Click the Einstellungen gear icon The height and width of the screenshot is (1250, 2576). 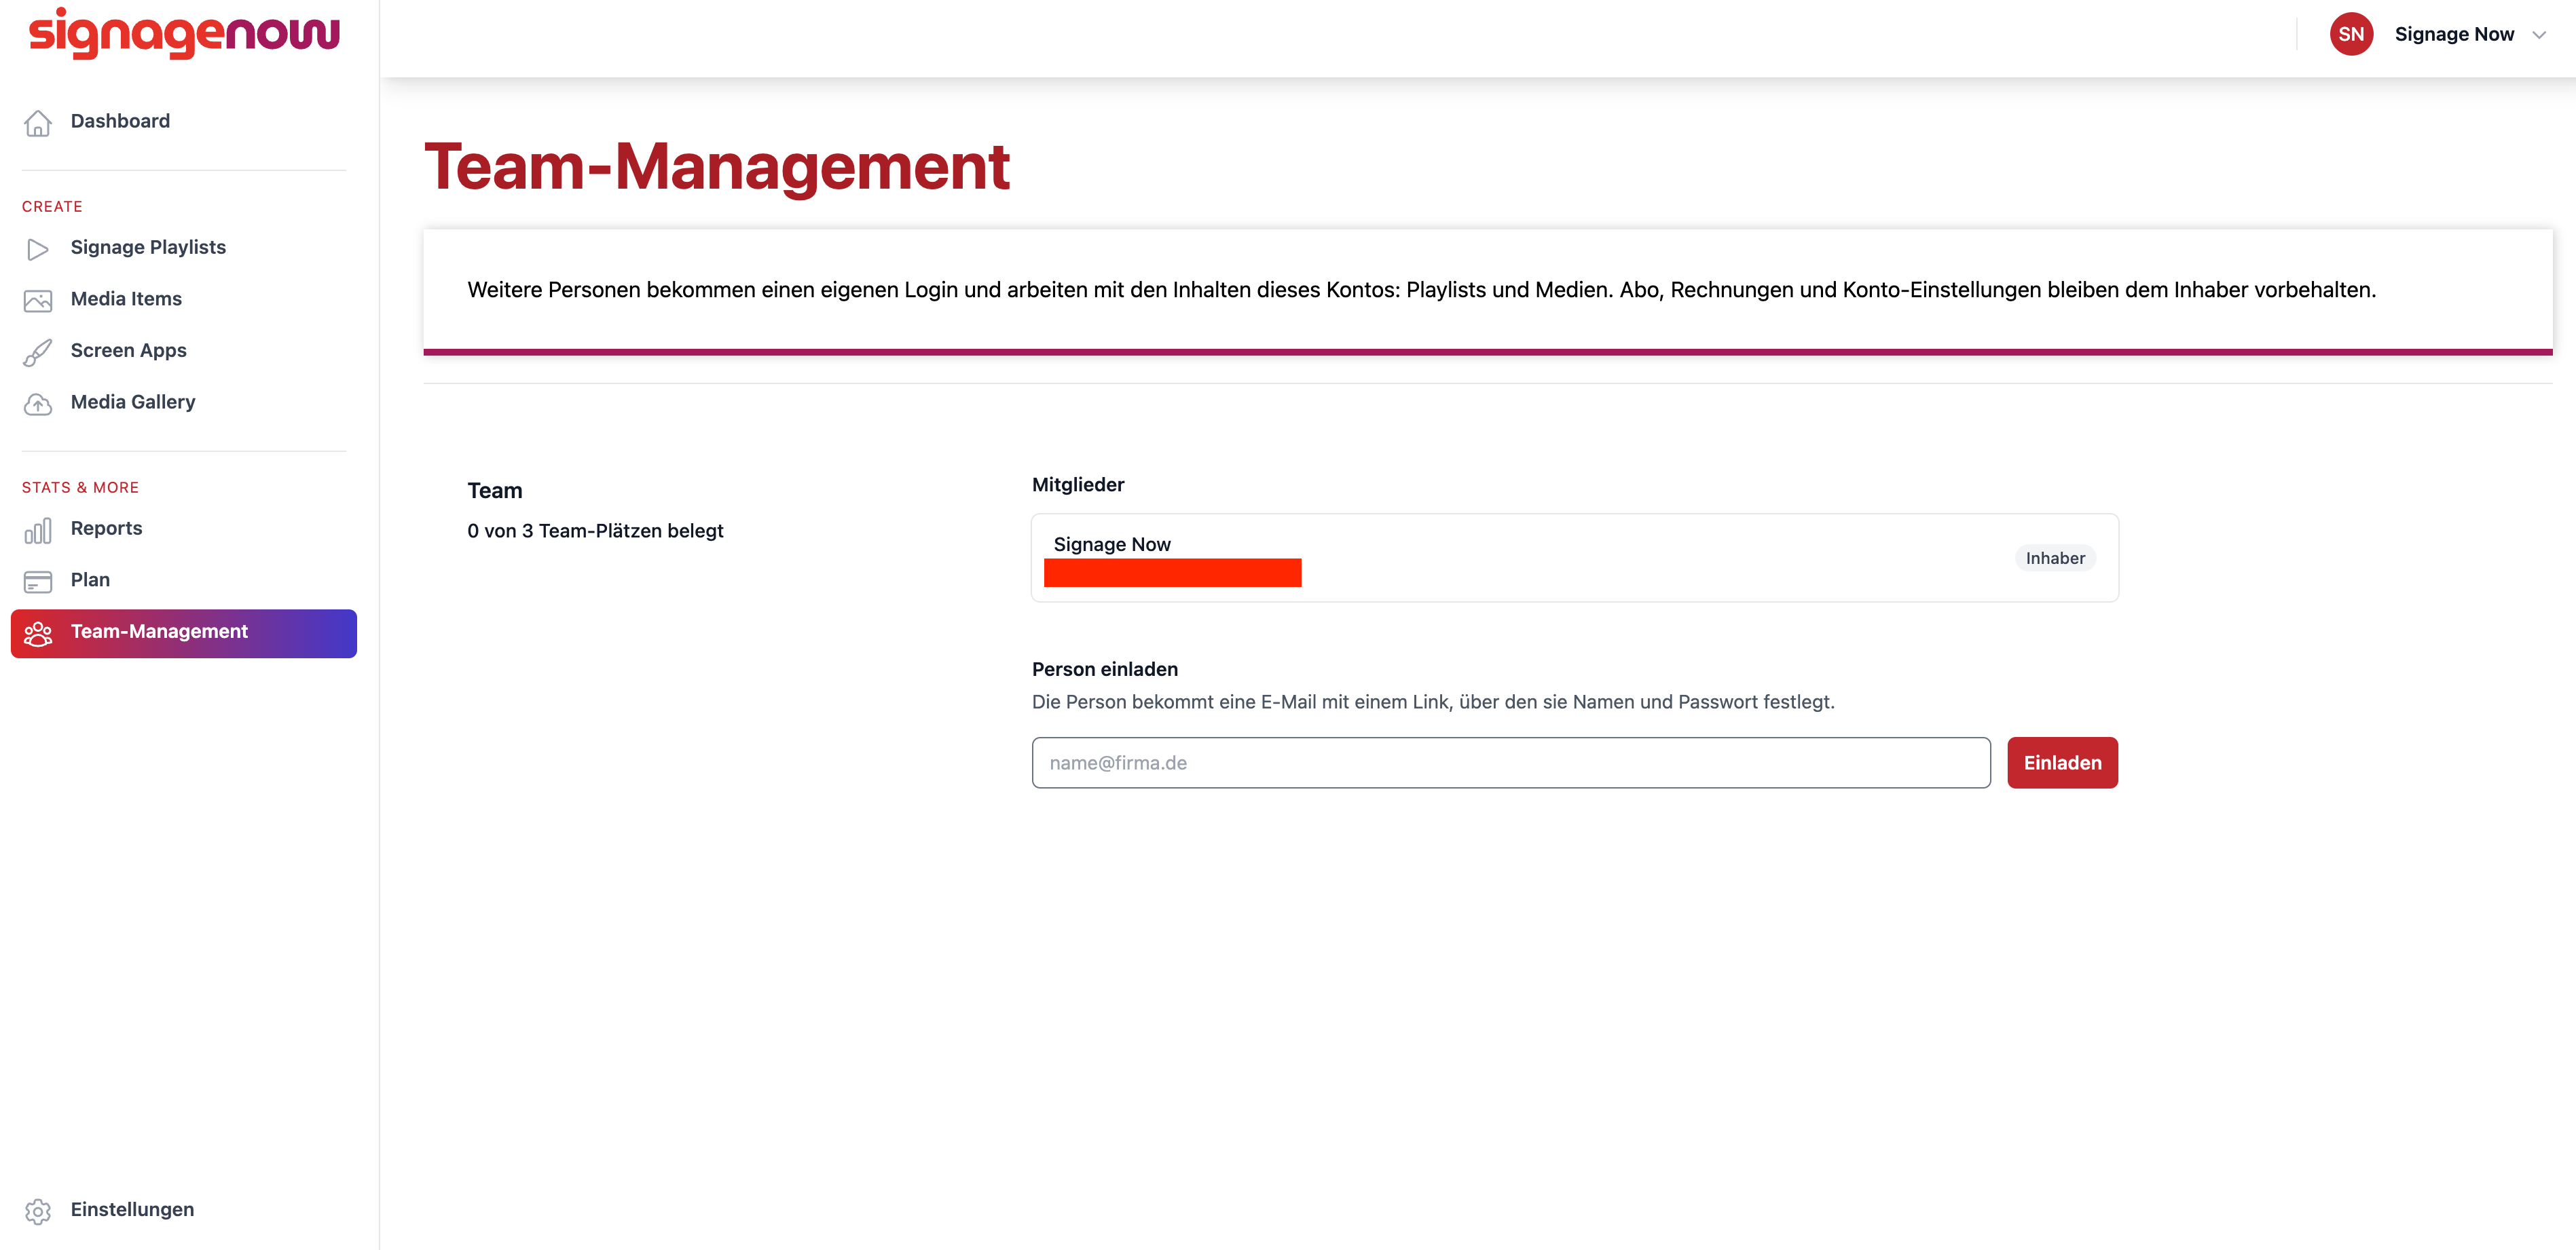[x=38, y=1211]
